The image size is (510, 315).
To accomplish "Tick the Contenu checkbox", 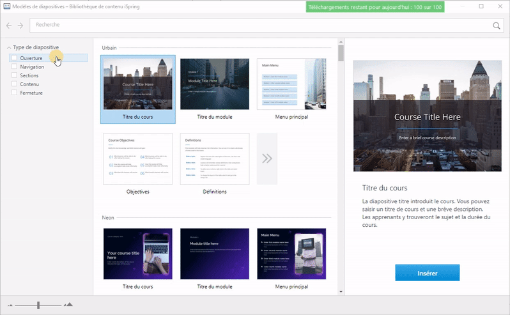I will [x=15, y=84].
